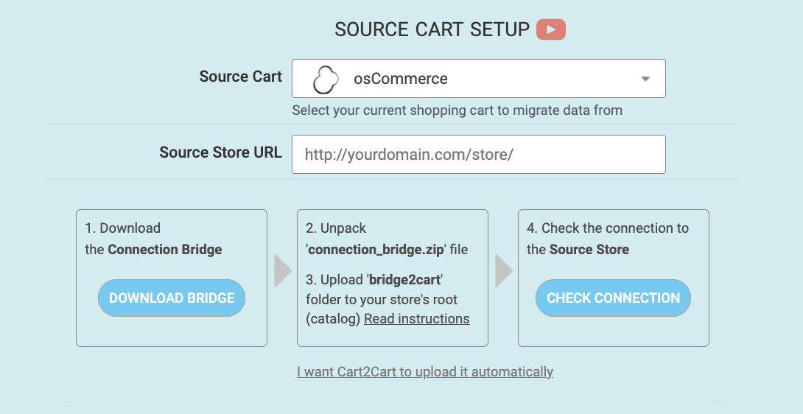Click the Source Store URL label

click(220, 152)
